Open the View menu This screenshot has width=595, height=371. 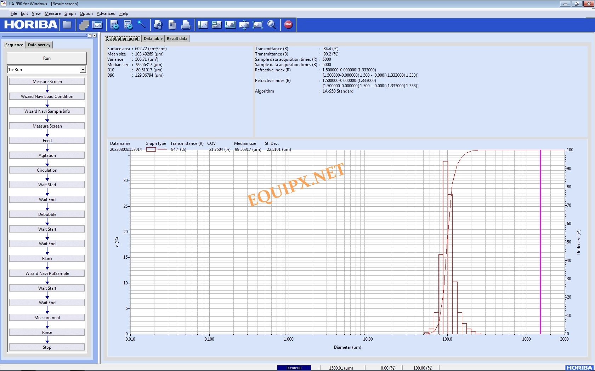coord(36,13)
